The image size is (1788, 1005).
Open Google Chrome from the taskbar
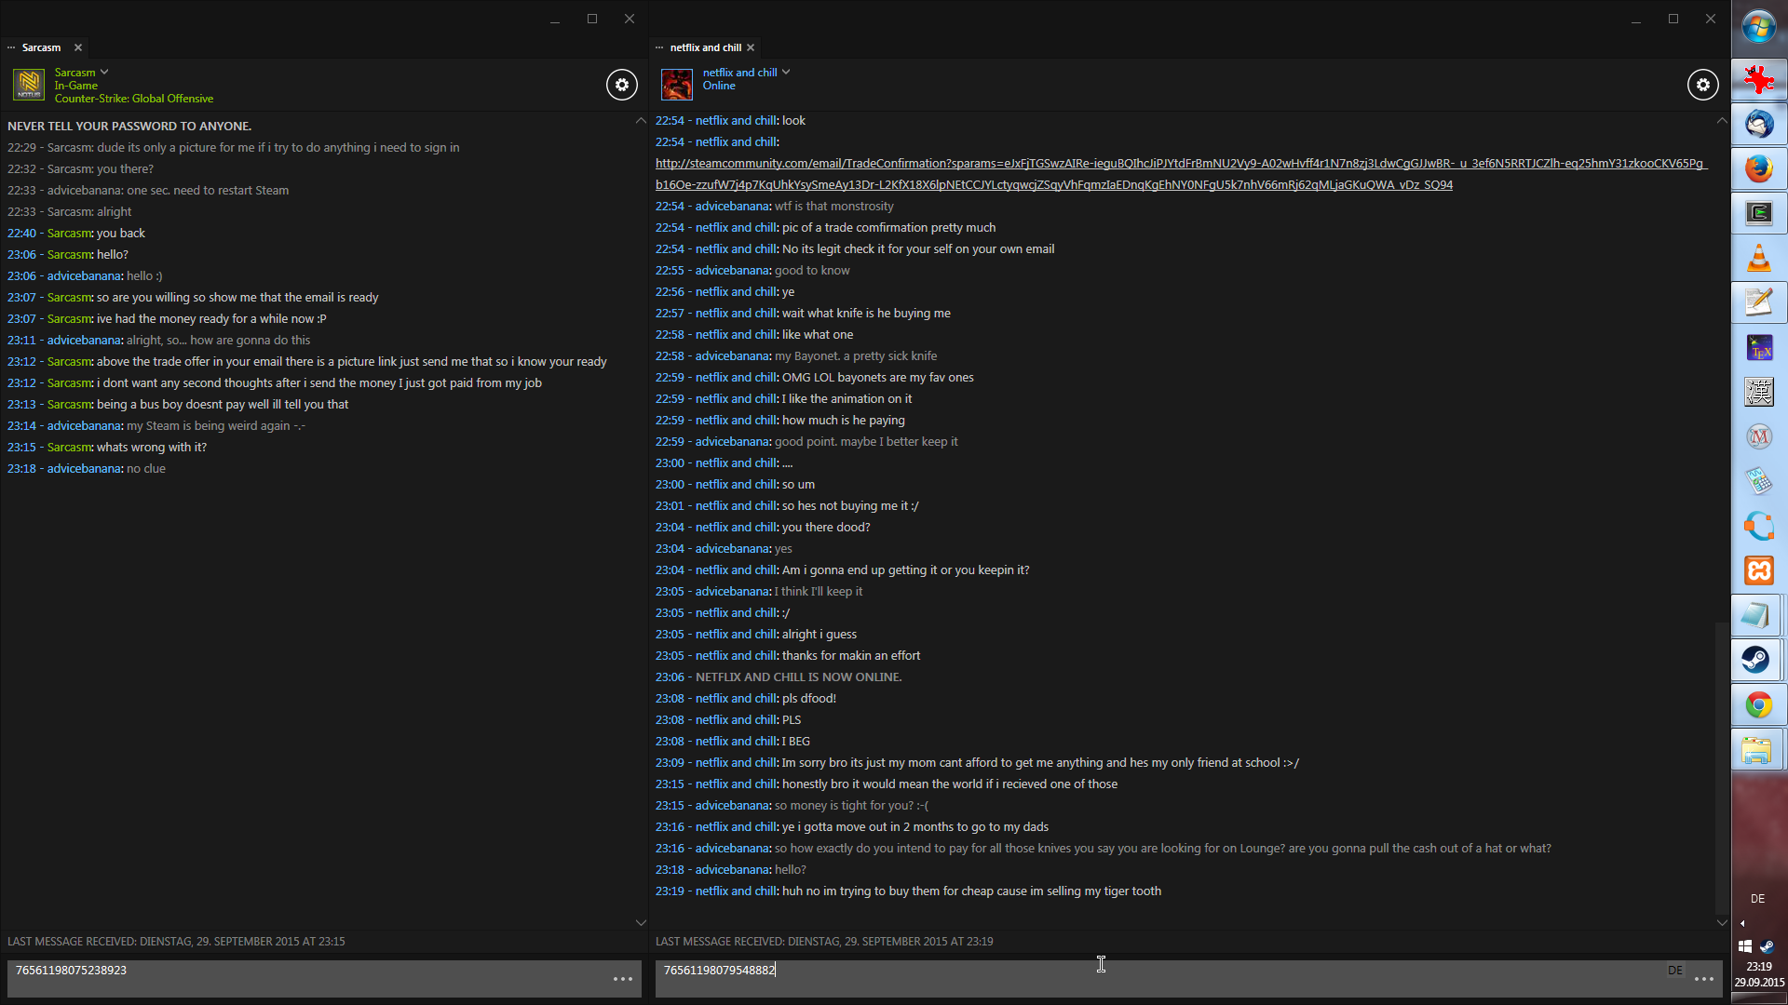tap(1758, 705)
